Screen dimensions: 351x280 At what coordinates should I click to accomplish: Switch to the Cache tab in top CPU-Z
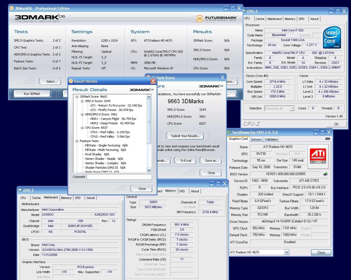(x=260, y=19)
